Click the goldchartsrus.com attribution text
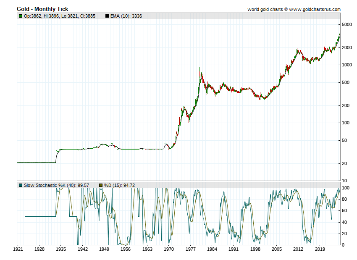The height and width of the screenshot is (260, 357). coord(294,9)
